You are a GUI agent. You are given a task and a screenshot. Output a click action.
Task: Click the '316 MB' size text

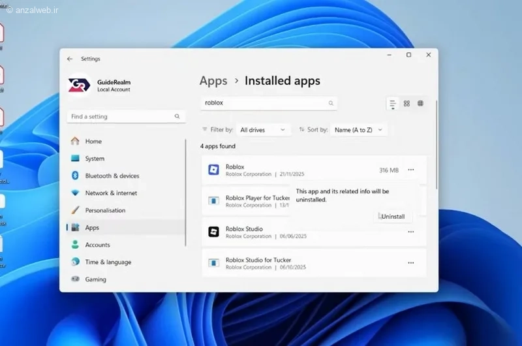(388, 170)
